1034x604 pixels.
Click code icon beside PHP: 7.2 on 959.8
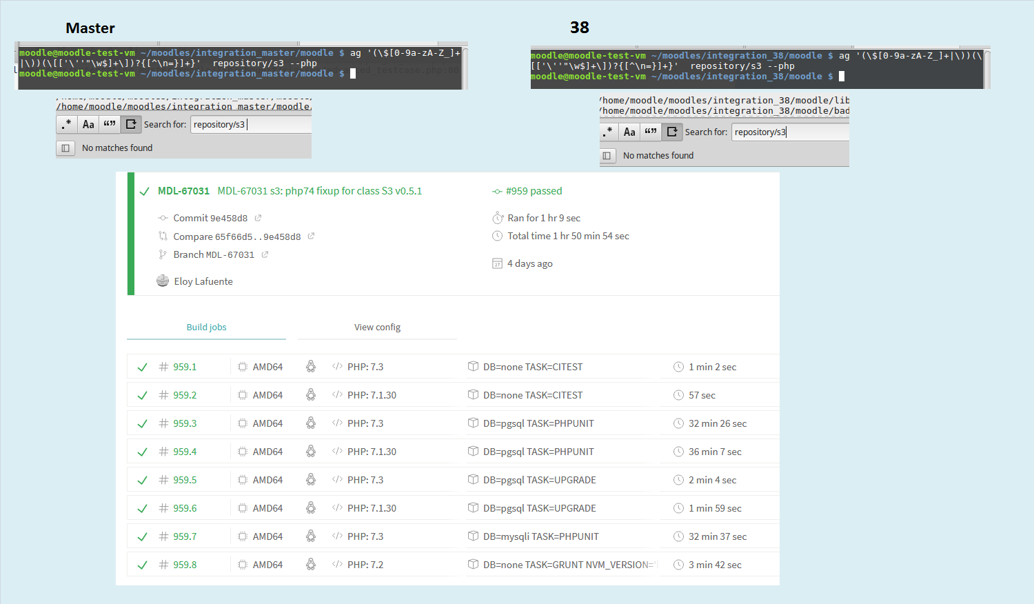click(x=337, y=565)
